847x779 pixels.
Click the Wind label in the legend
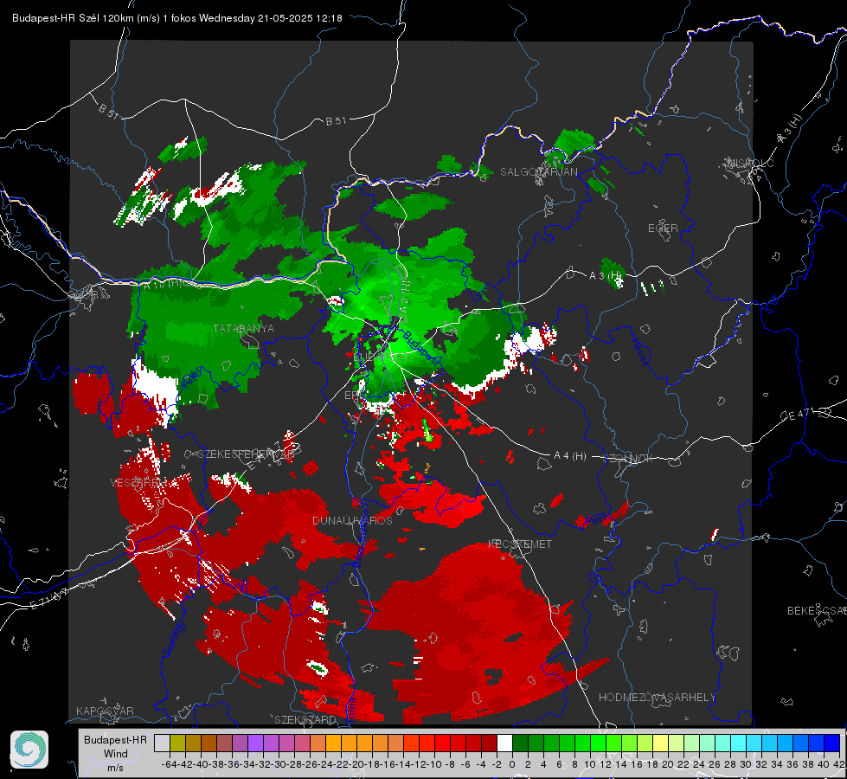pyautogui.click(x=116, y=754)
